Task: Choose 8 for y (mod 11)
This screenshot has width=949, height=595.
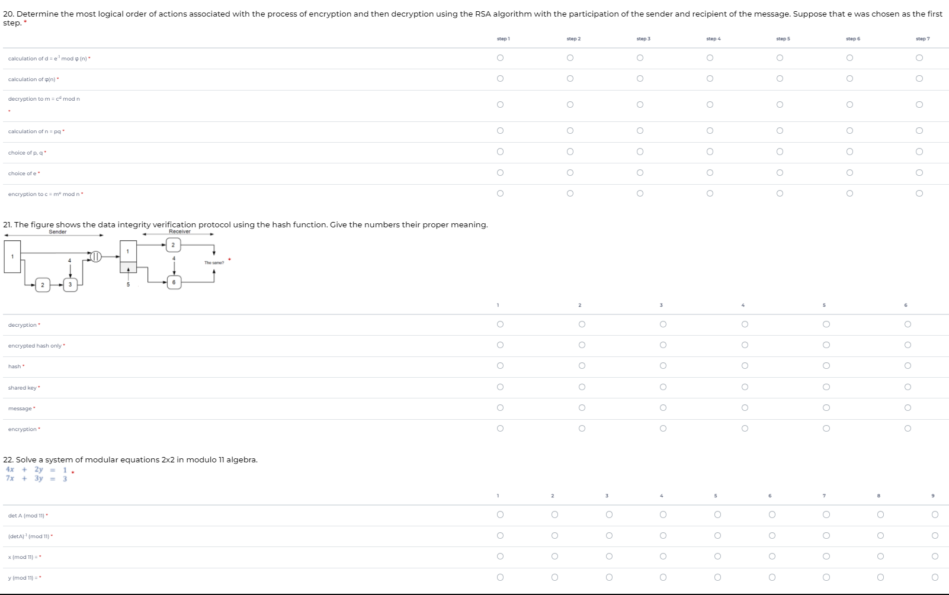Action: tap(880, 577)
